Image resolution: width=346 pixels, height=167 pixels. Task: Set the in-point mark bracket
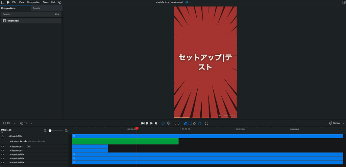(175, 123)
